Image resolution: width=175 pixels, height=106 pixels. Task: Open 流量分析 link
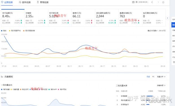click(161, 77)
